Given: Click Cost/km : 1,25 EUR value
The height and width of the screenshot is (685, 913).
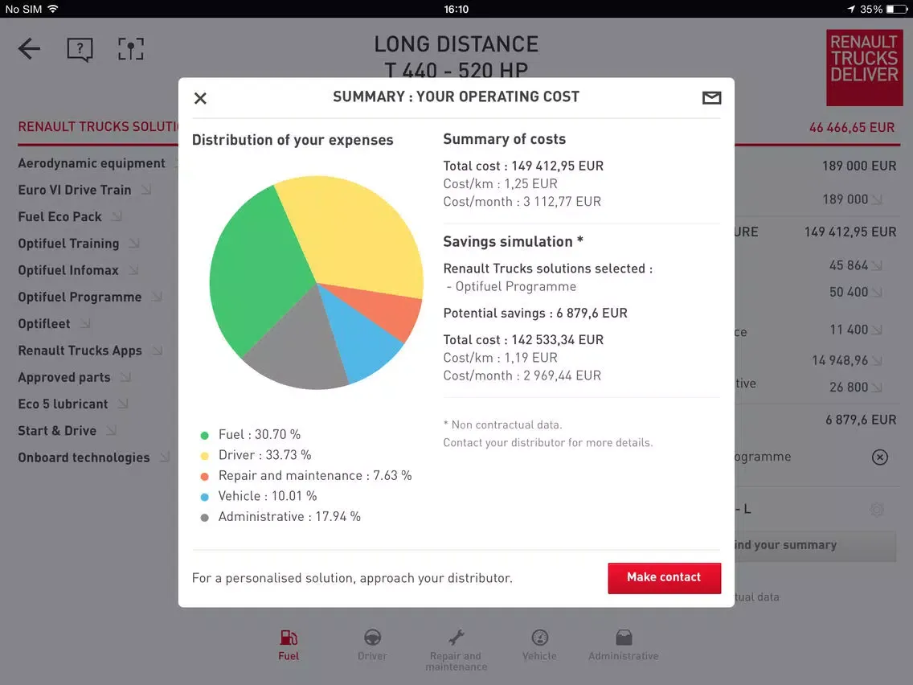Looking at the screenshot, I should pos(500,184).
